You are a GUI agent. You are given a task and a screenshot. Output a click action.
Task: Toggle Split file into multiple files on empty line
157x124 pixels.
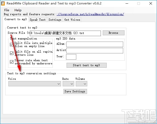point(12,44)
